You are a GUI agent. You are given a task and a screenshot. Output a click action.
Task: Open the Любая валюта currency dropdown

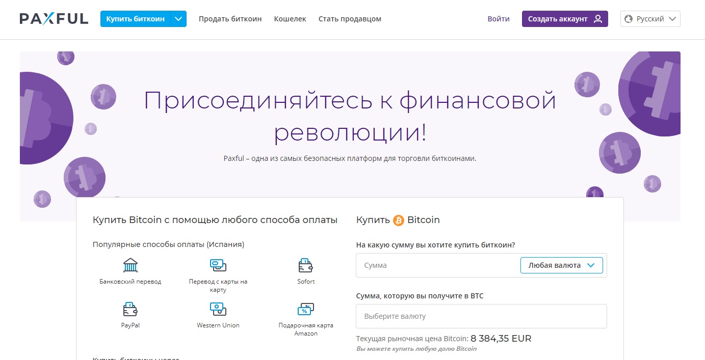562,265
